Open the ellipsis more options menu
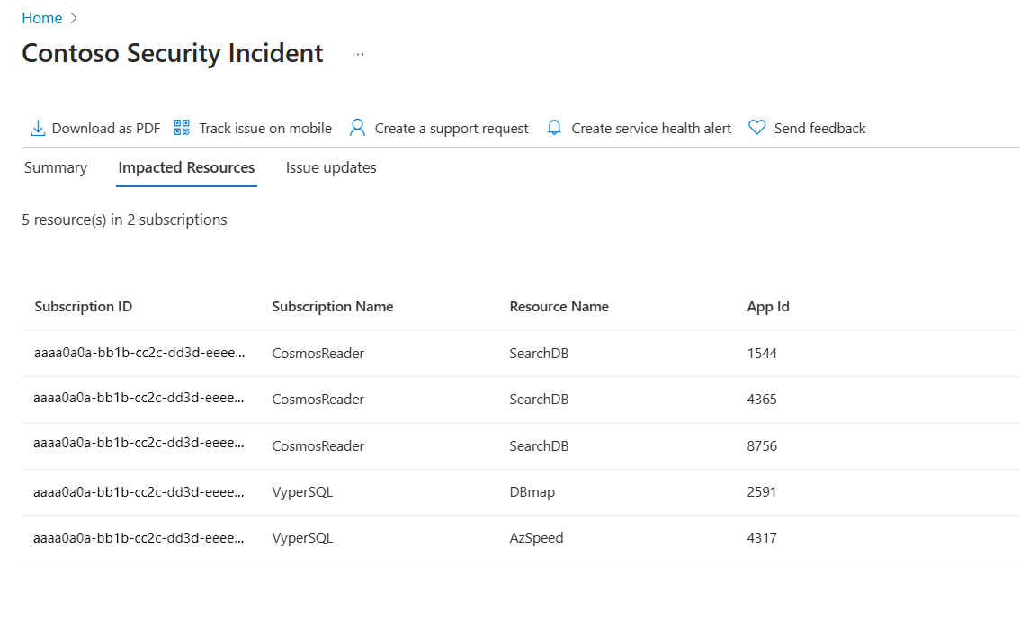Screen dimensions: 1020x629 358,55
